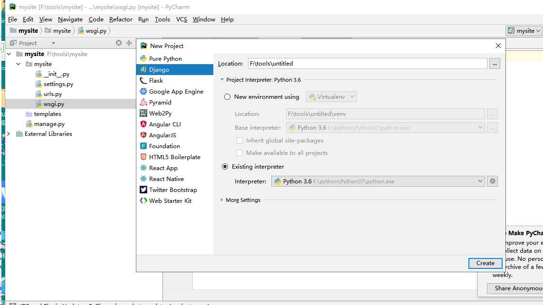Select React App project type
Screen dimensions: 543x305
pyautogui.click(x=175, y=168)
